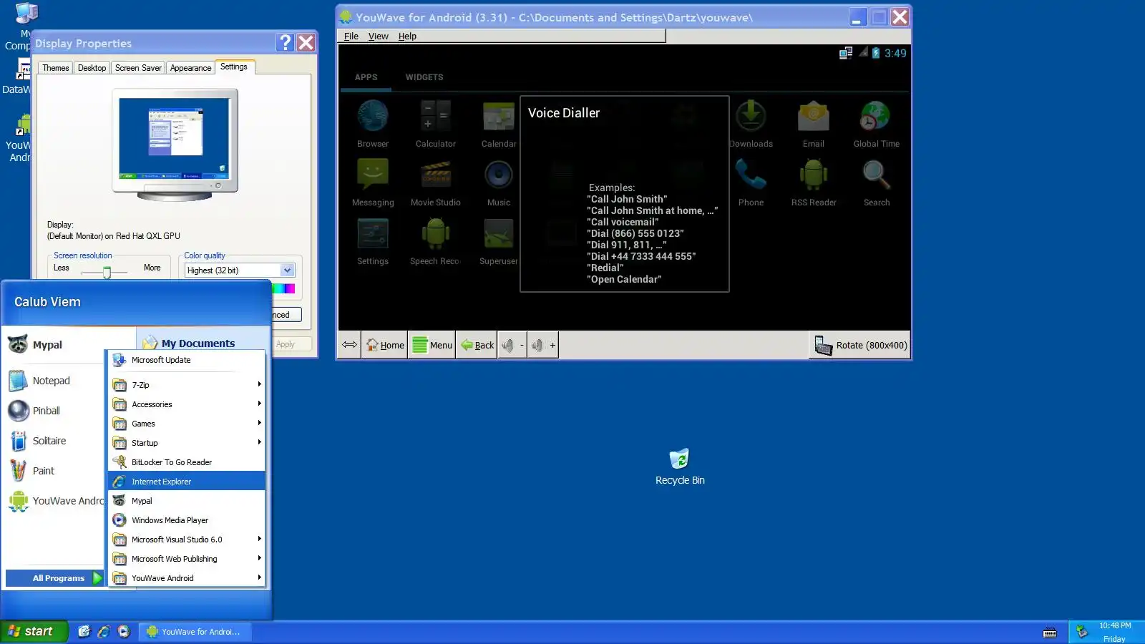Click the Internet Explorer quick launch icon
Screen dimensions: 1145x644
[x=104, y=631]
